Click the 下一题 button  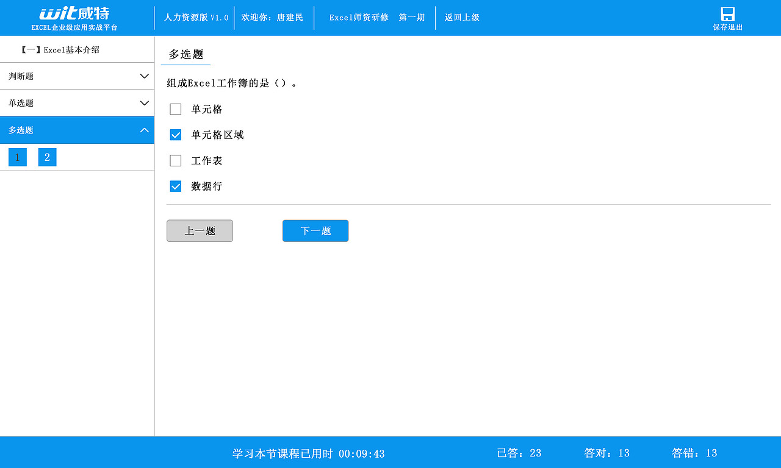(315, 230)
